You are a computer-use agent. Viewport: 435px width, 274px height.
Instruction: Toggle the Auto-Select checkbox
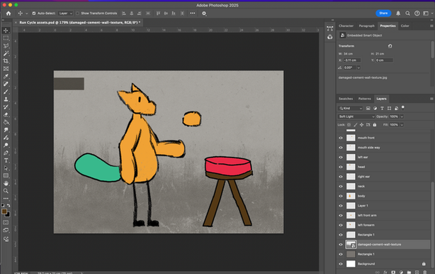(x=34, y=13)
